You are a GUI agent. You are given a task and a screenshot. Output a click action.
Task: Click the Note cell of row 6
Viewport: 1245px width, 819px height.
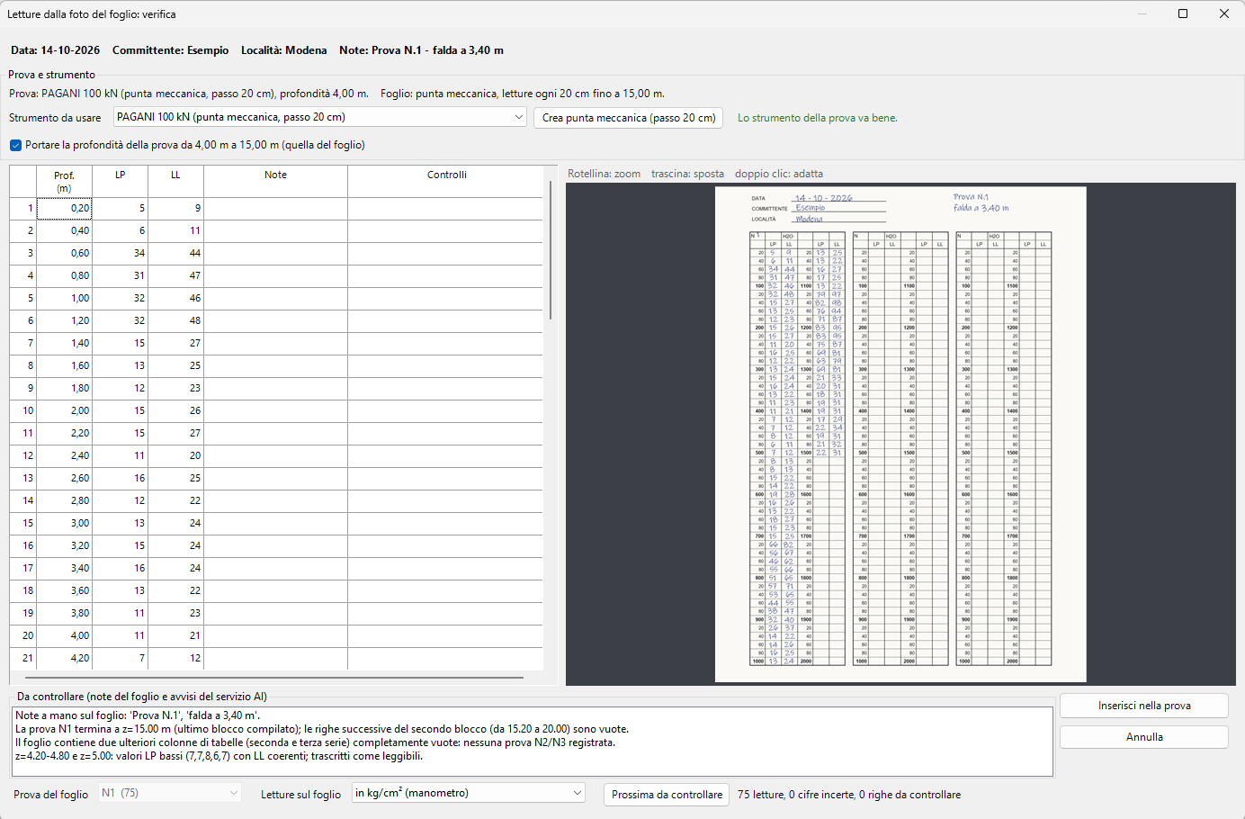[276, 321]
